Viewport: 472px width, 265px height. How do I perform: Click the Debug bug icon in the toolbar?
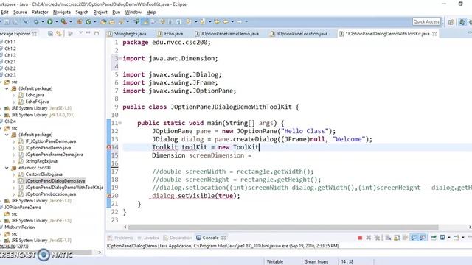(36, 21)
